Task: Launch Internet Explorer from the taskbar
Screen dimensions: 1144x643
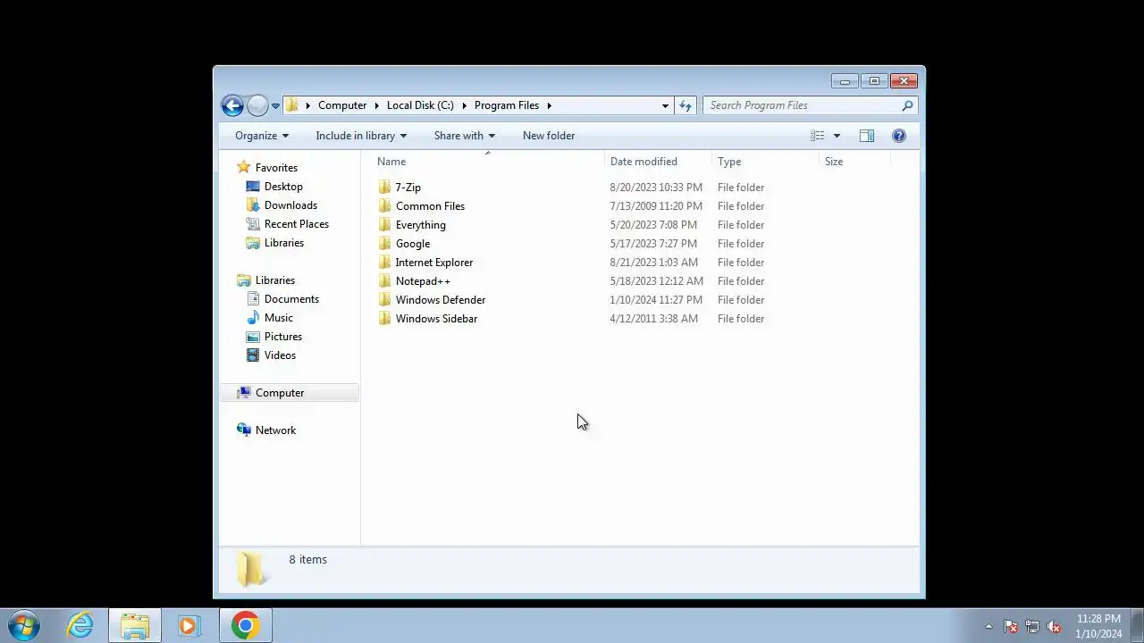Action: point(80,626)
